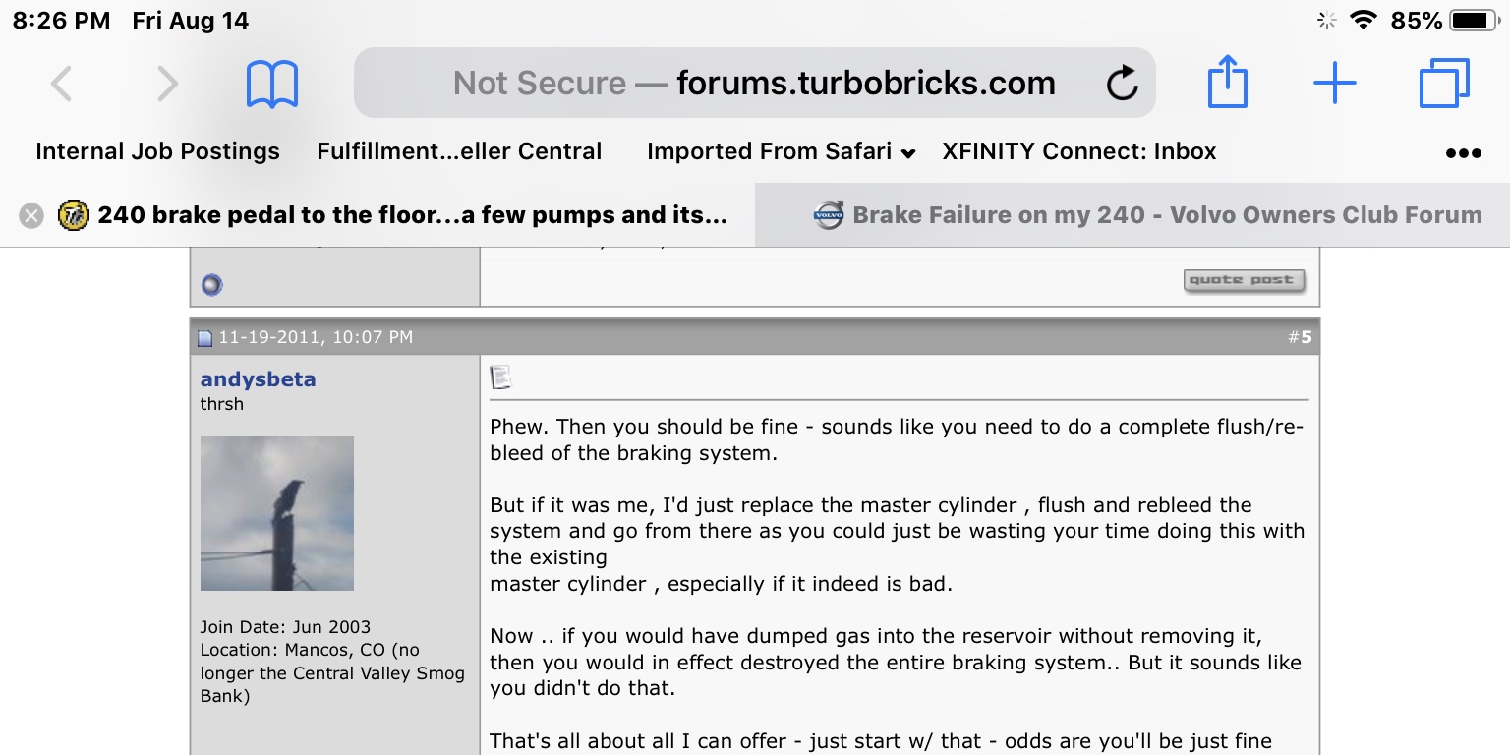Viewport: 1510px width, 755px height.
Task: Add a new tab with the plus icon
Action: tap(1335, 84)
